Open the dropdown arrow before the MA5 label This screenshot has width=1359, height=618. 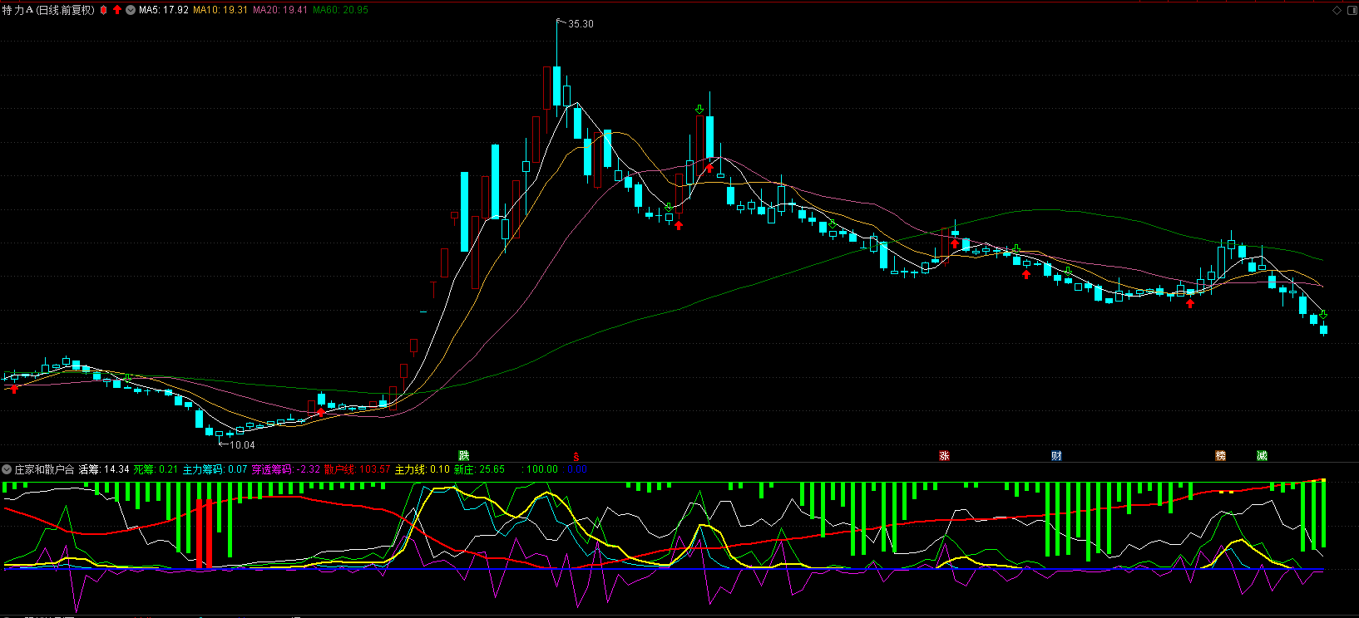pos(131,10)
